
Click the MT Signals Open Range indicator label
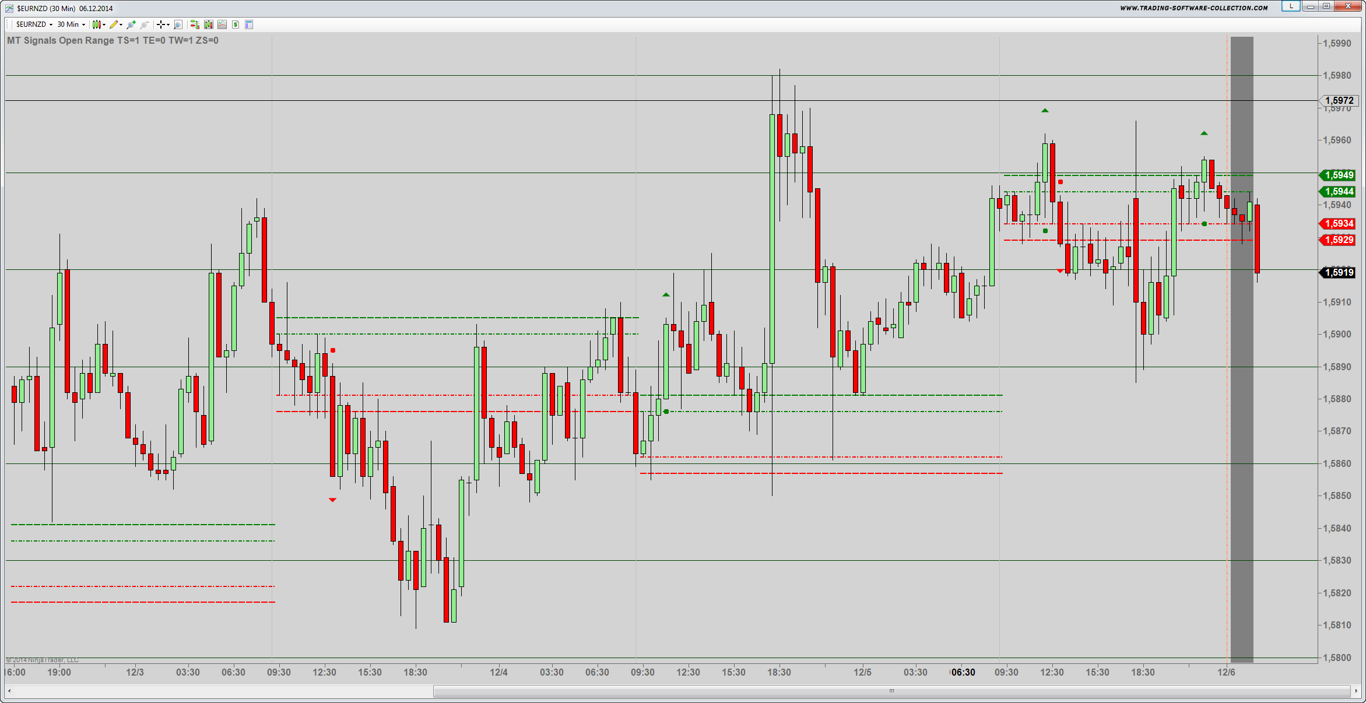click(113, 40)
